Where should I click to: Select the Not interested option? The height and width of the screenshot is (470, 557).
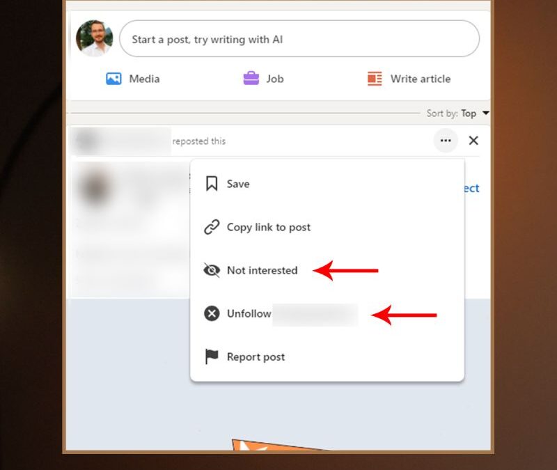pos(262,270)
